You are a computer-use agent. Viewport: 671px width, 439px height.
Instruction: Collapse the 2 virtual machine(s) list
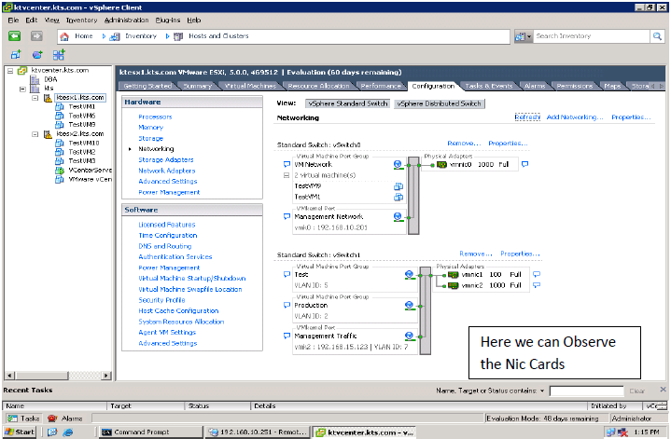point(287,175)
